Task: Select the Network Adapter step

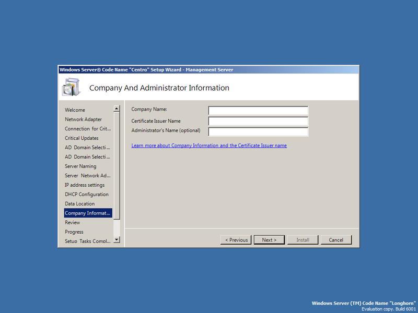Action: click(83, 119)
